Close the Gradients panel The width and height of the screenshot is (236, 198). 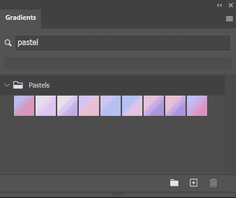click(x=231, y=5)
